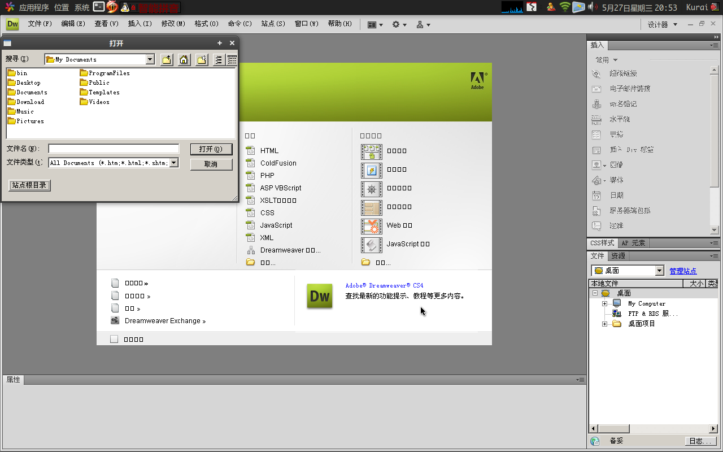
Task: Switch to the 资源 tab
Action: pyautogui.click(x=619, y=256)
